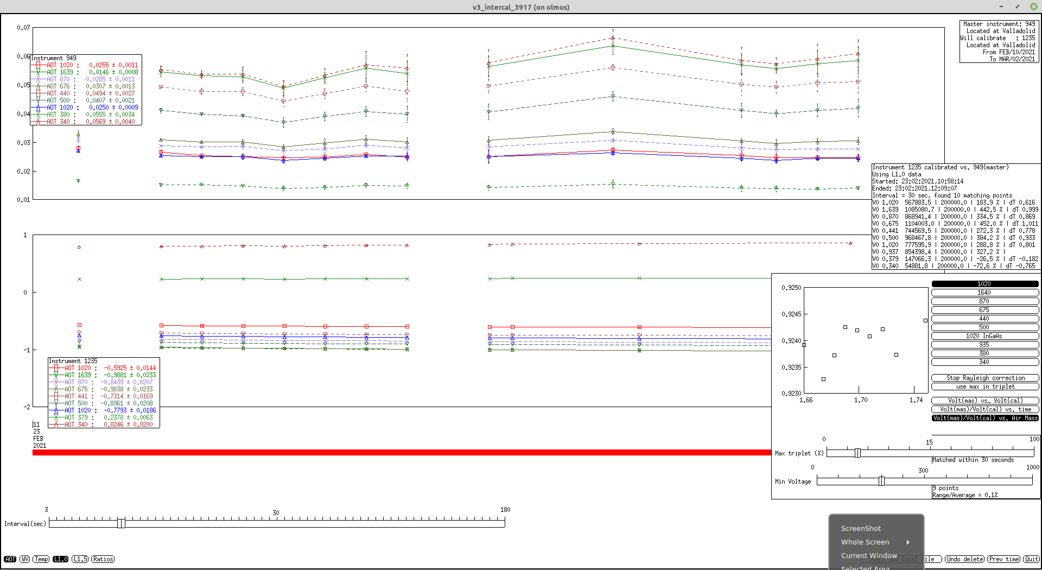This screenshot has width=1042, height=570.
Task: Select the 935 wavelength channel
Action: coord(984,345)
